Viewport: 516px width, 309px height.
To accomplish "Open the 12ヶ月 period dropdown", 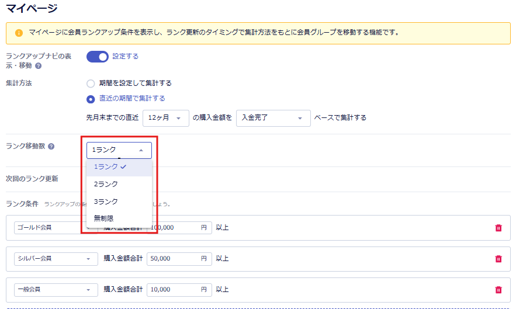I will (166, 117).
